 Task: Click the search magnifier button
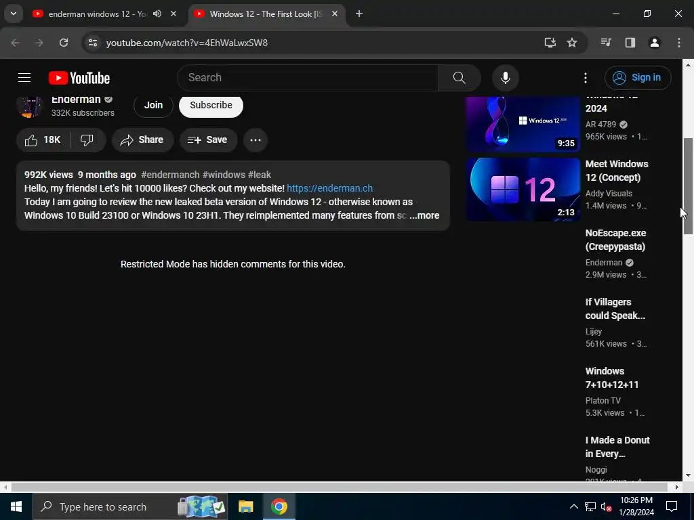click(459, 78)
